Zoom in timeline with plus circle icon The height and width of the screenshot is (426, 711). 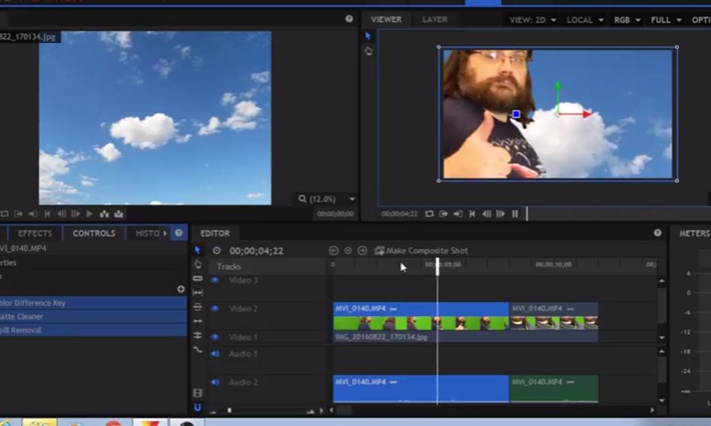coord(362,251)
